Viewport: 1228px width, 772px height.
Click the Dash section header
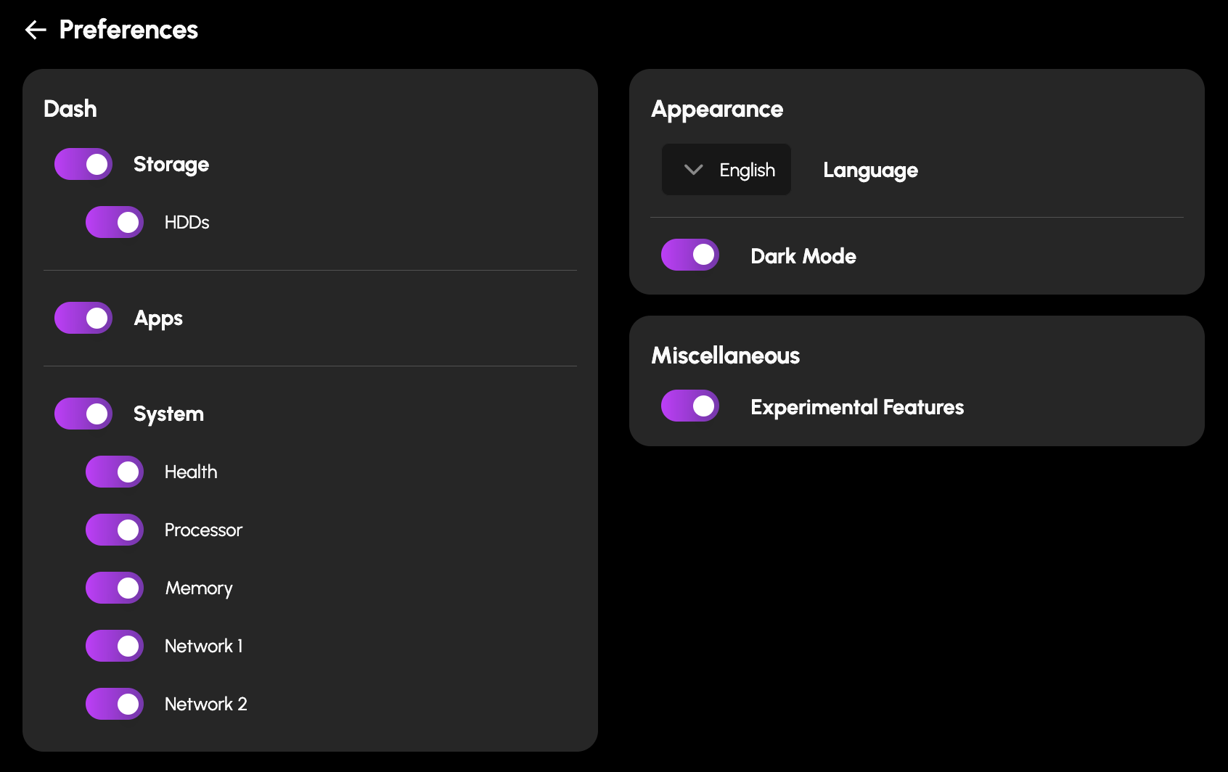coord(70,108)
